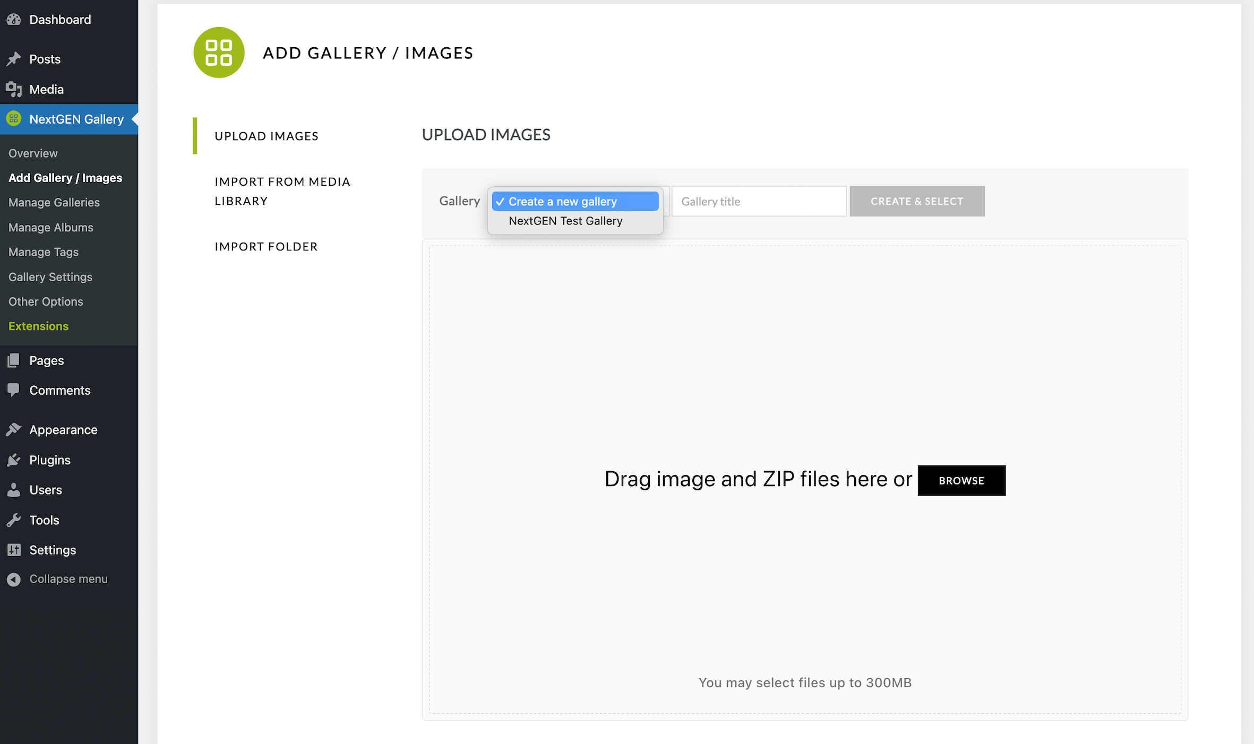The height and width of the screenshot is (744, 1254).
Task: Select NextGEN Test Gallery from the dropdown
Action: tap(565, 221)
